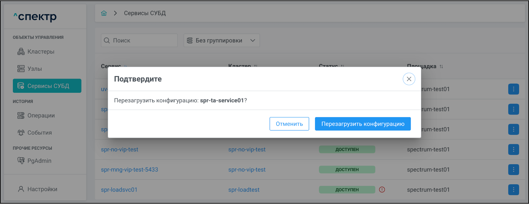Open the first row's three-dot menu
The image size is (529, 204).
(513, 89)
